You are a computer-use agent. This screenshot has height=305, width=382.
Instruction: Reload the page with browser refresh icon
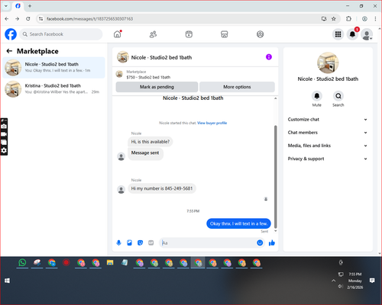[x=28, y=19]
